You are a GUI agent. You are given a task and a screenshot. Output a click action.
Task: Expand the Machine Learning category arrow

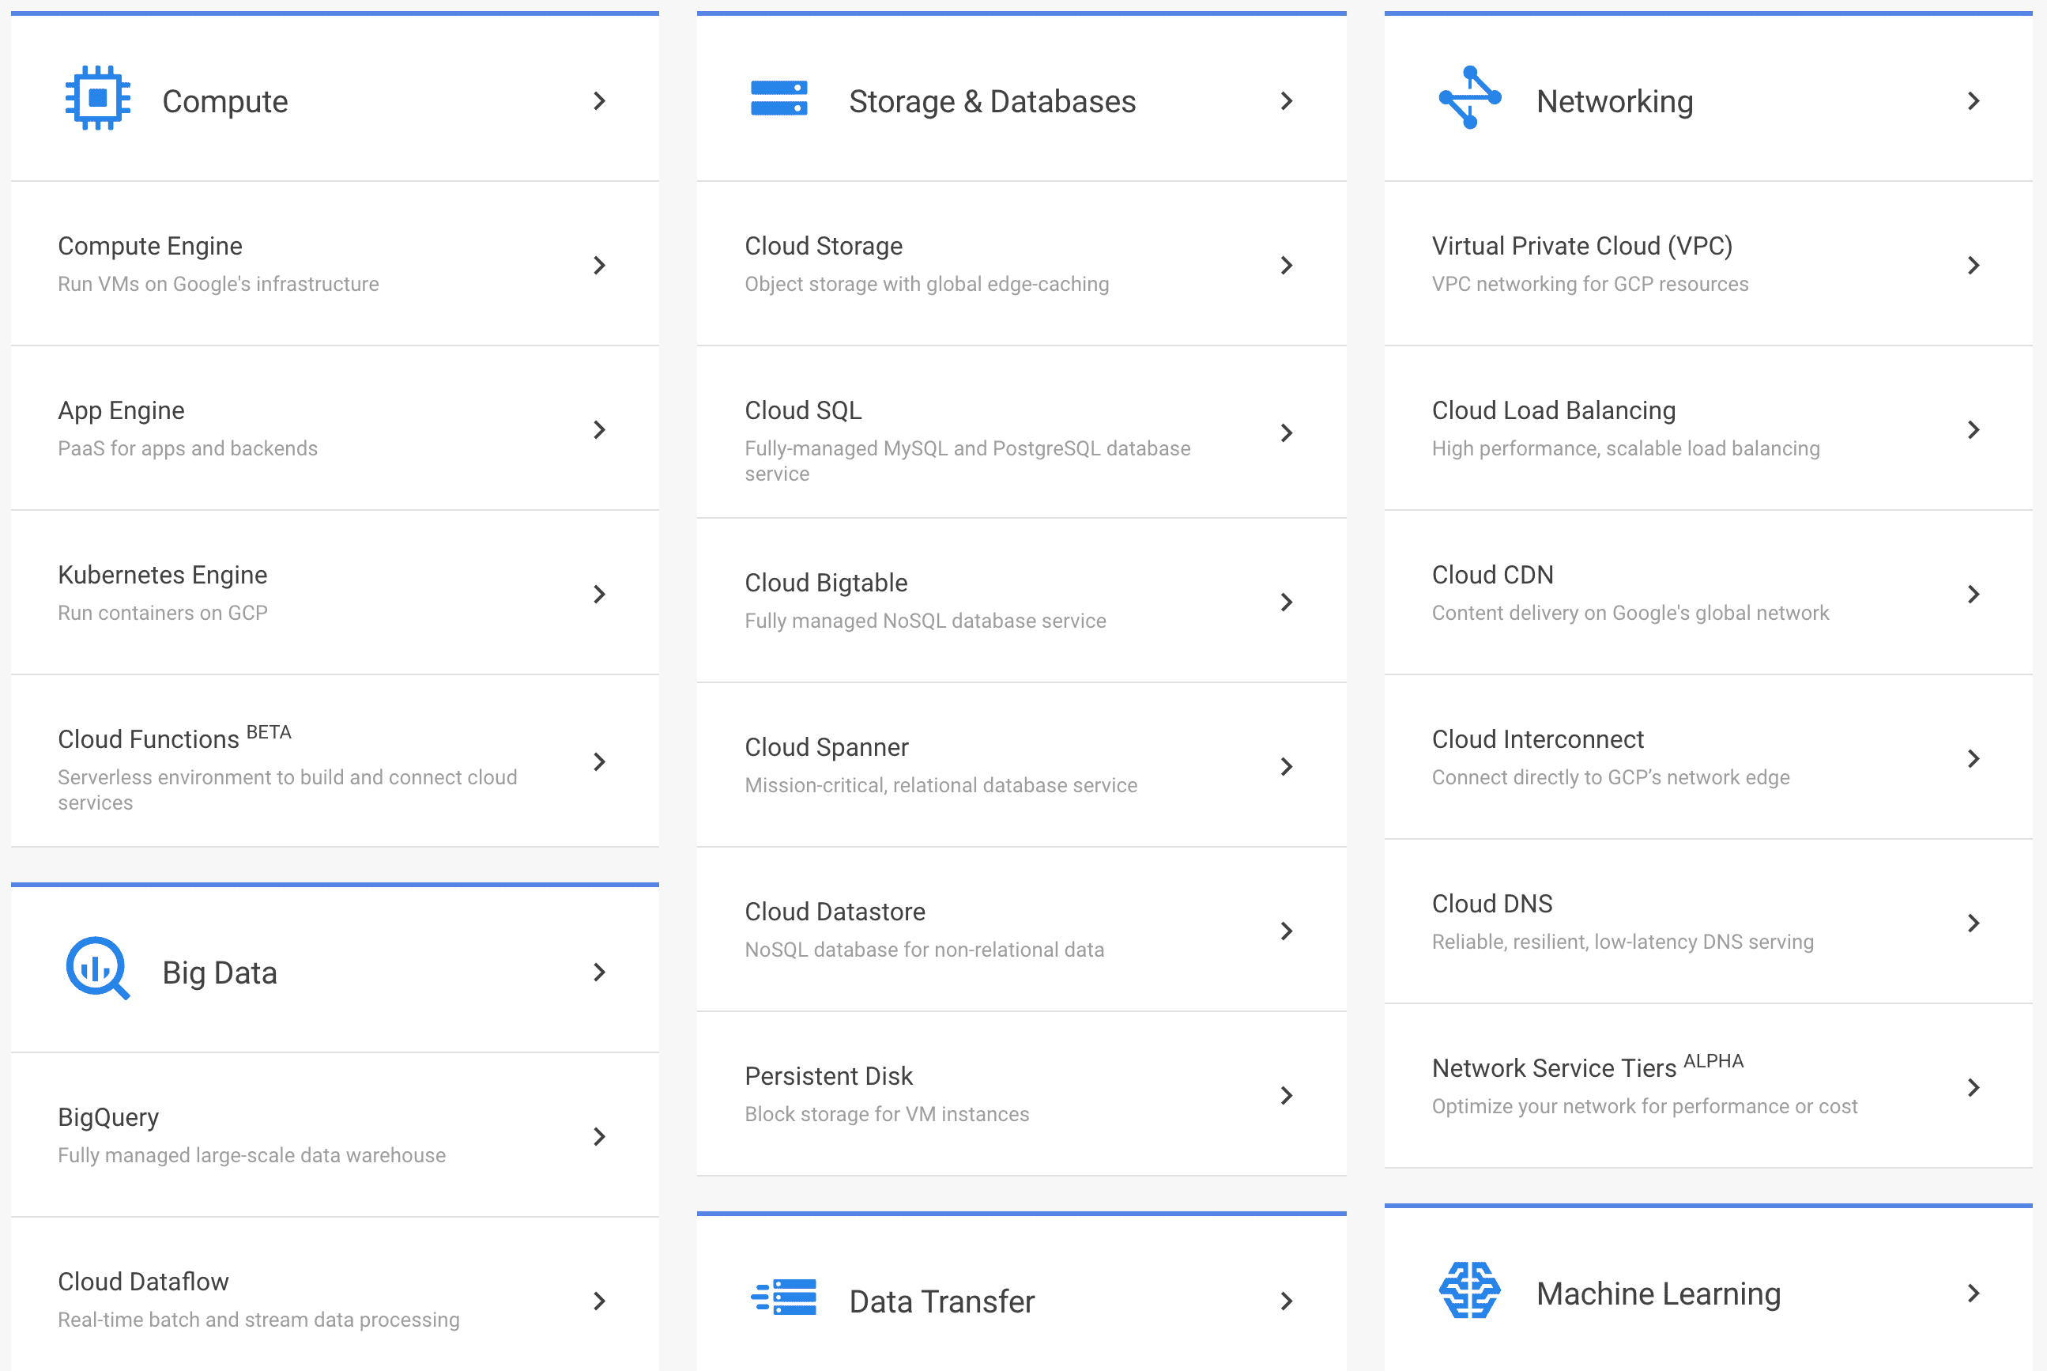click(1973, 1294)
